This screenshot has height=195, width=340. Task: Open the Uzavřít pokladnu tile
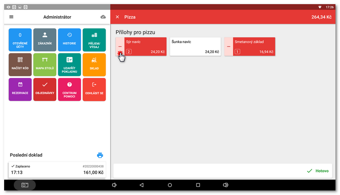[x=70, y=65]
